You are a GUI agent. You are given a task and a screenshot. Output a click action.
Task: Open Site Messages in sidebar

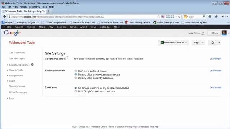click(x=17, y=59)
